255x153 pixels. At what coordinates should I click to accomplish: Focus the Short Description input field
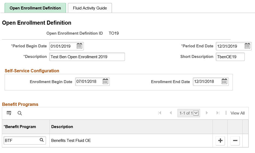coord(230,57)
